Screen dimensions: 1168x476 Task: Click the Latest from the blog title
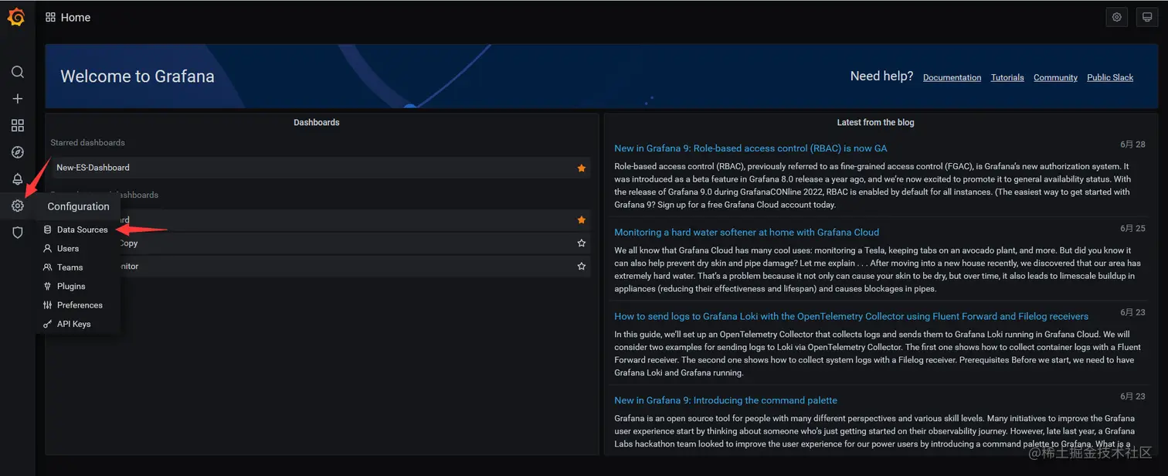click(875, 122)
